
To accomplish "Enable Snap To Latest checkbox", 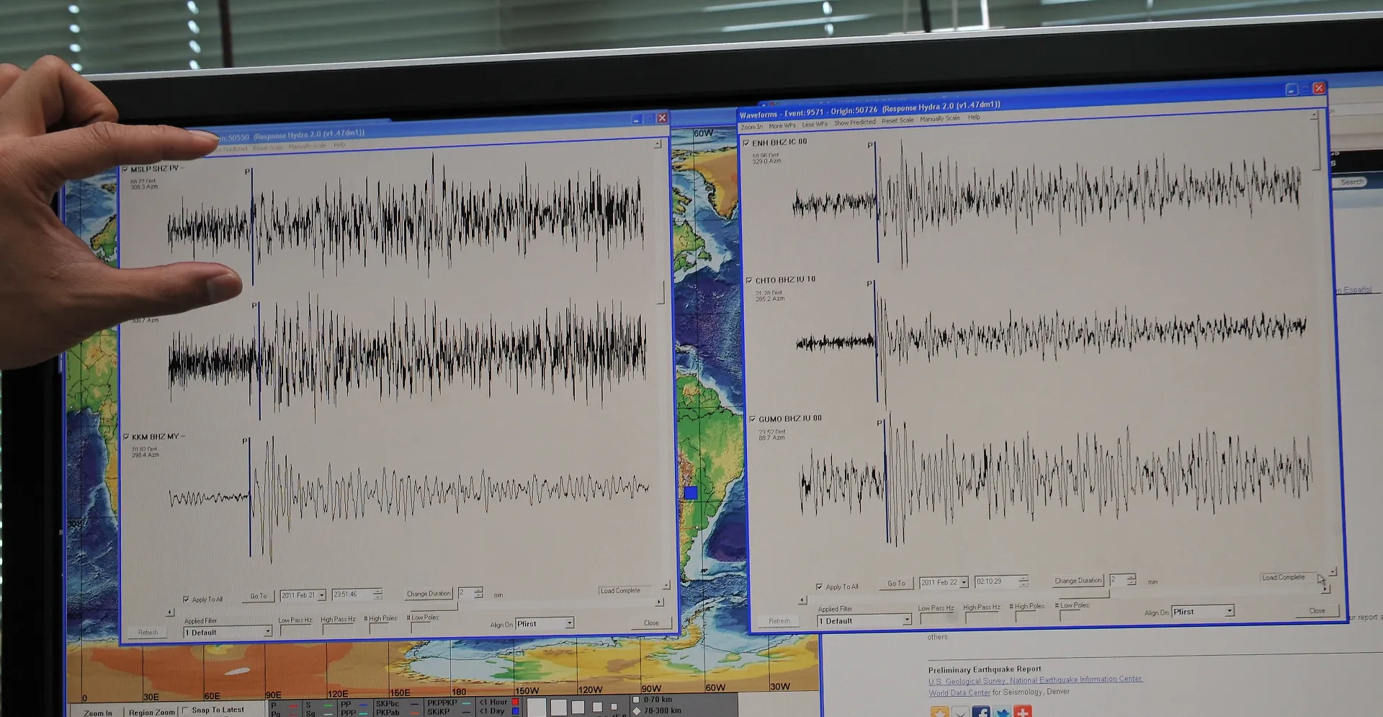I will tap(185, 710).
